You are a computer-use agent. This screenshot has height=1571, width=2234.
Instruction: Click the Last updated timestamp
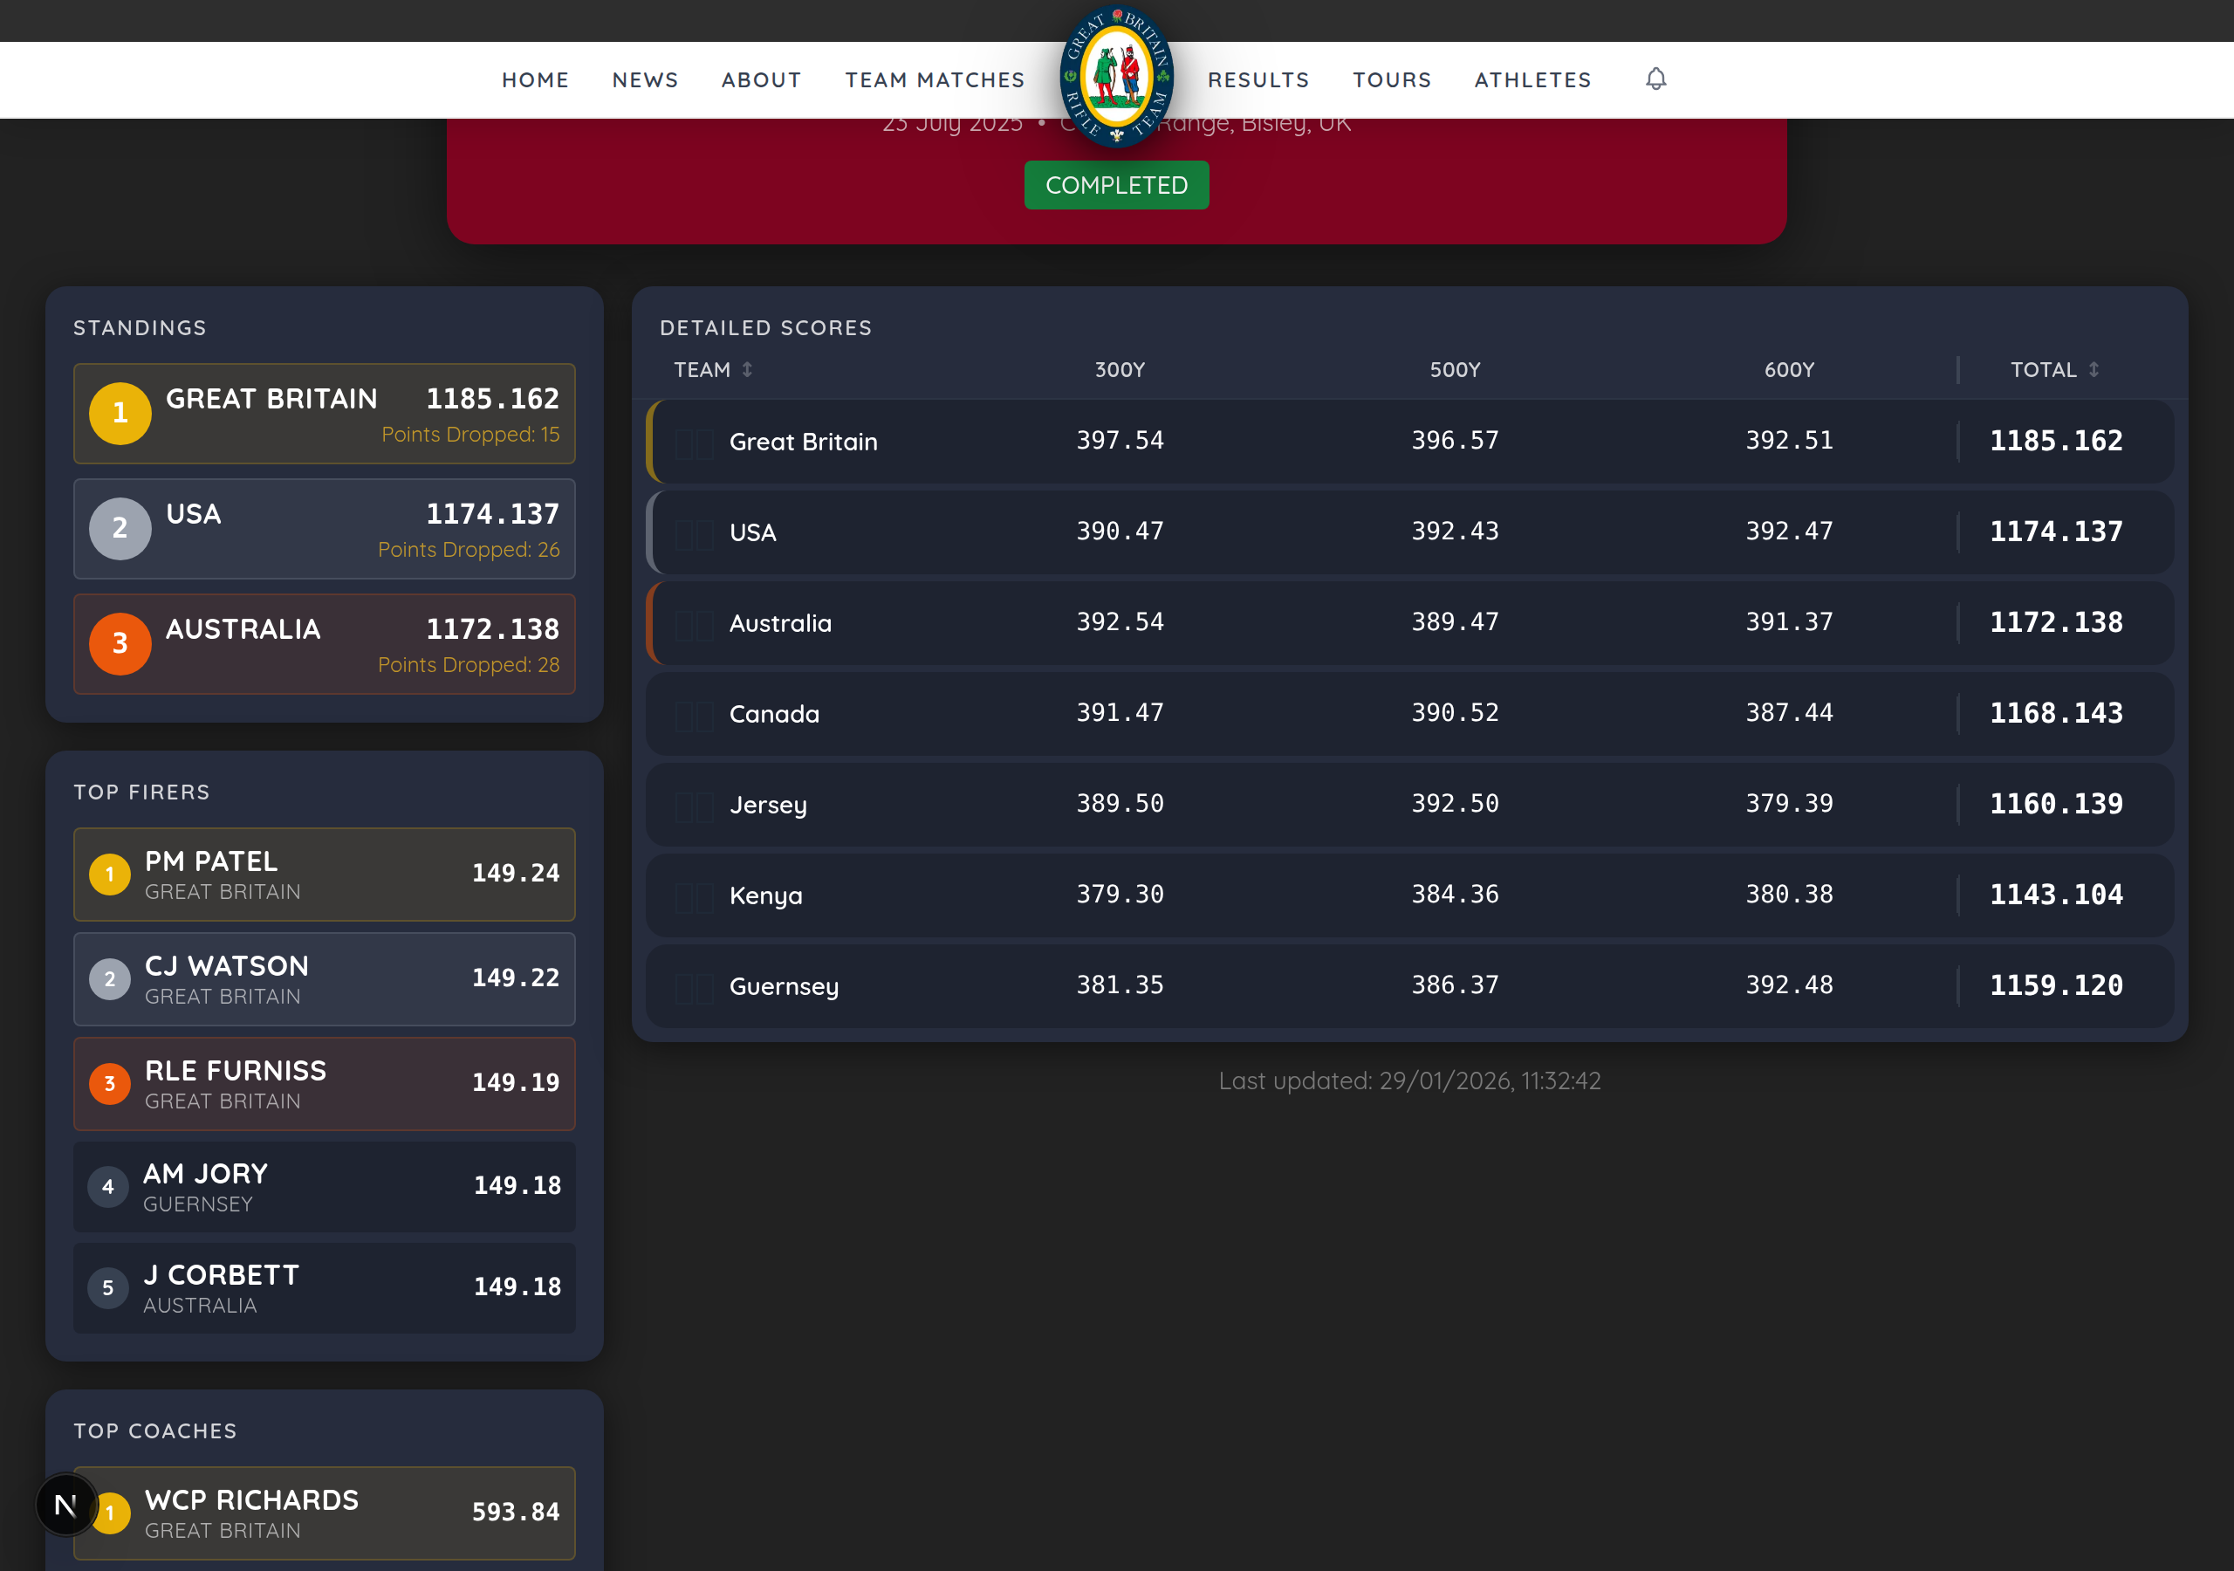[x=1410, y=1080]
